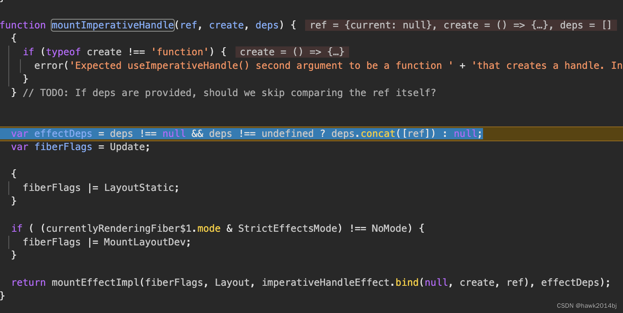Click the 'typeof' keyword in the if statement
The height and width of the screenshot is (313, 623).
click(x=63, y=52)
